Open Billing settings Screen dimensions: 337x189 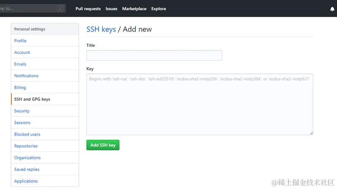45,87
